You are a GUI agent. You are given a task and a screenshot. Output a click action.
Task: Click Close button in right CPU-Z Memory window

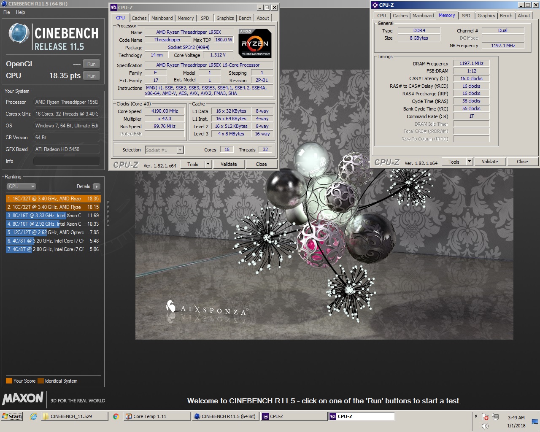(x=522, y=162)
